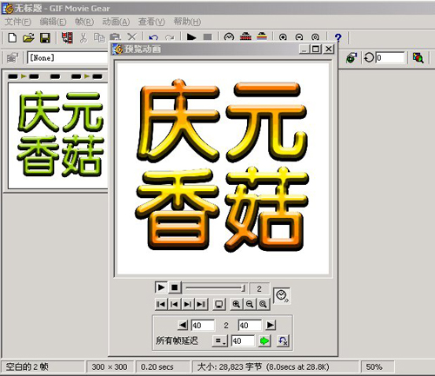The image size is (435, 376).
Task: Click the green film icon in second toolbar
Action: 351,58
